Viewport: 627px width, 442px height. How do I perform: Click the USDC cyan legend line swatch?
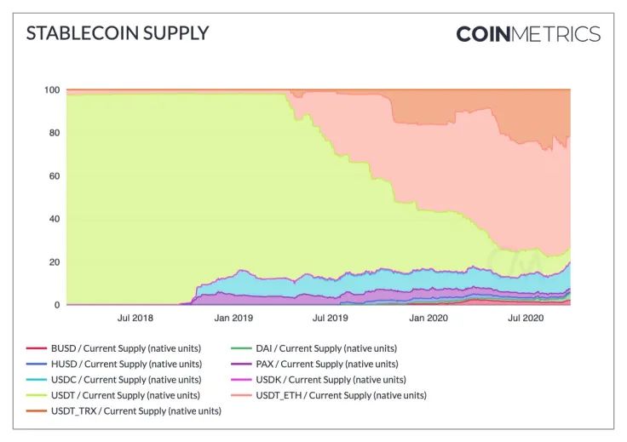click(x=37, y=380)
